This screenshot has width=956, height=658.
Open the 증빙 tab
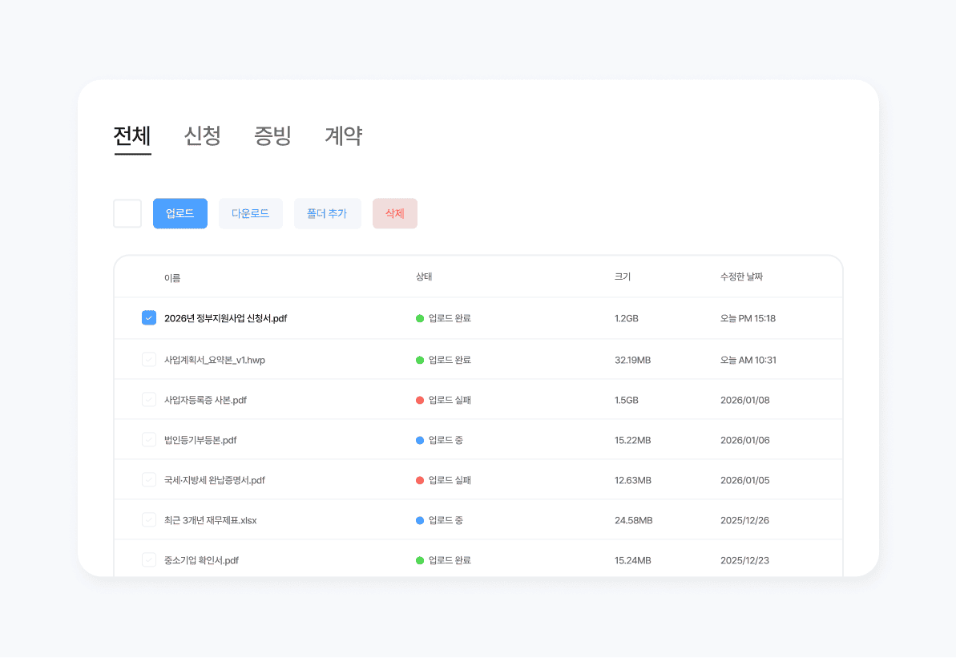point(272,135)
